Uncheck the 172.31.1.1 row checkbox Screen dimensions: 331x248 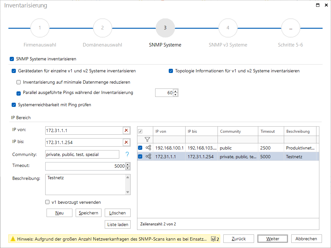click(140, 157)
